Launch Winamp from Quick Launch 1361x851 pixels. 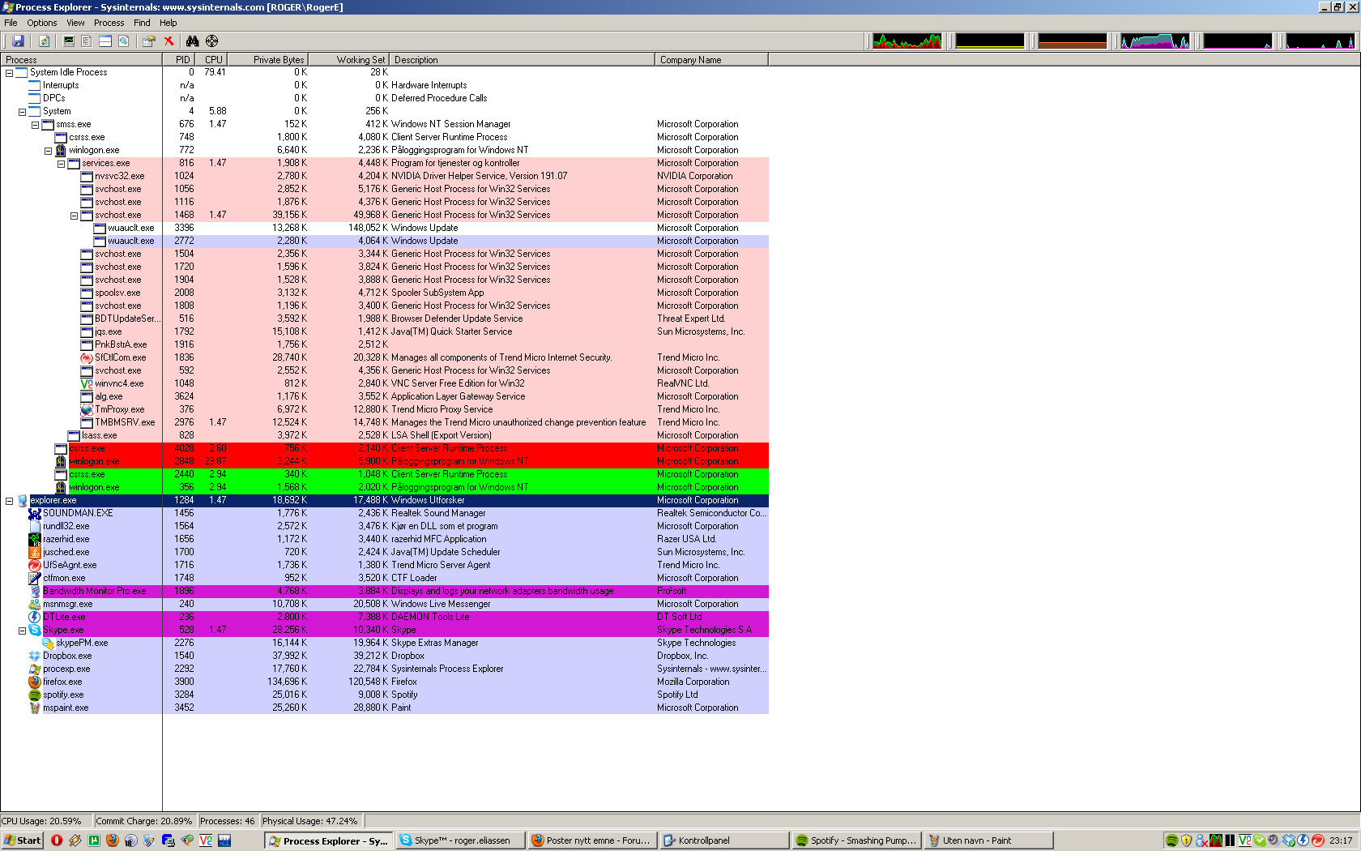click(x=75, y=840)
